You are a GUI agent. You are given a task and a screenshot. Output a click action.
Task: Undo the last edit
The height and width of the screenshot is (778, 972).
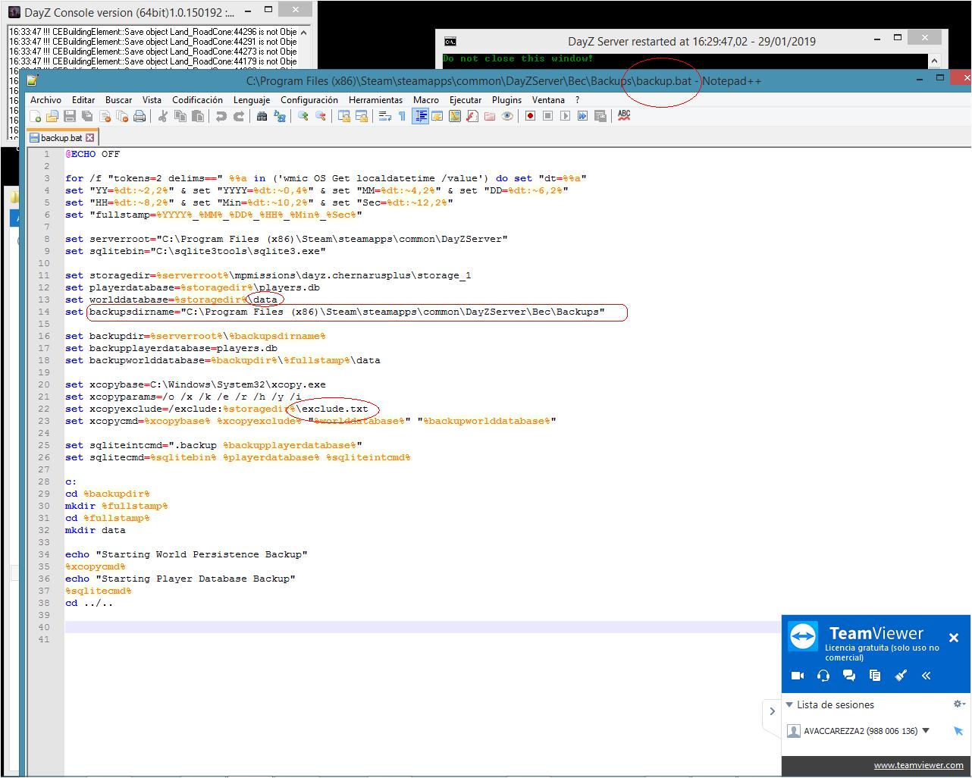point(221,116)
